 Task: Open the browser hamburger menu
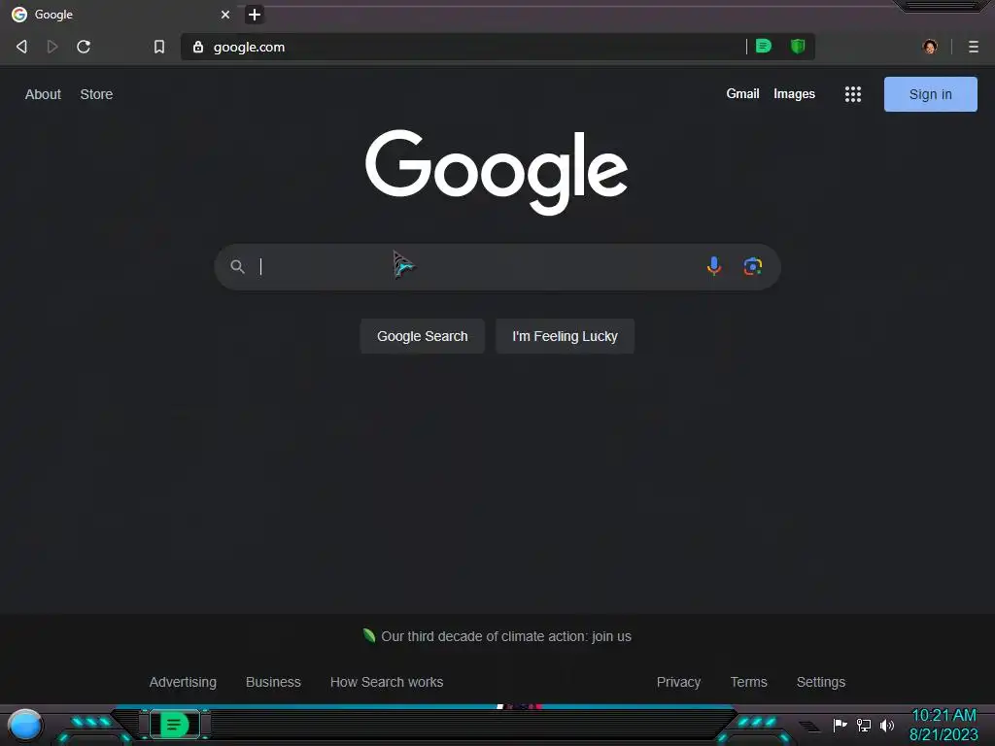(x=974, y=47)
